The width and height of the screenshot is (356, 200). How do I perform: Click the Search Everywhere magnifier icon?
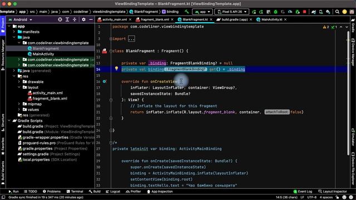338,12
